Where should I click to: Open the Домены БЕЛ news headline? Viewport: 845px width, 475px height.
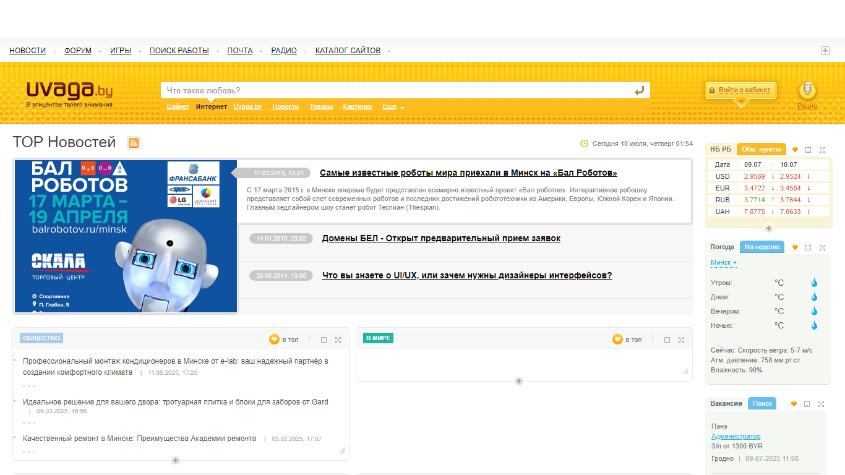[x=441, y=238]
